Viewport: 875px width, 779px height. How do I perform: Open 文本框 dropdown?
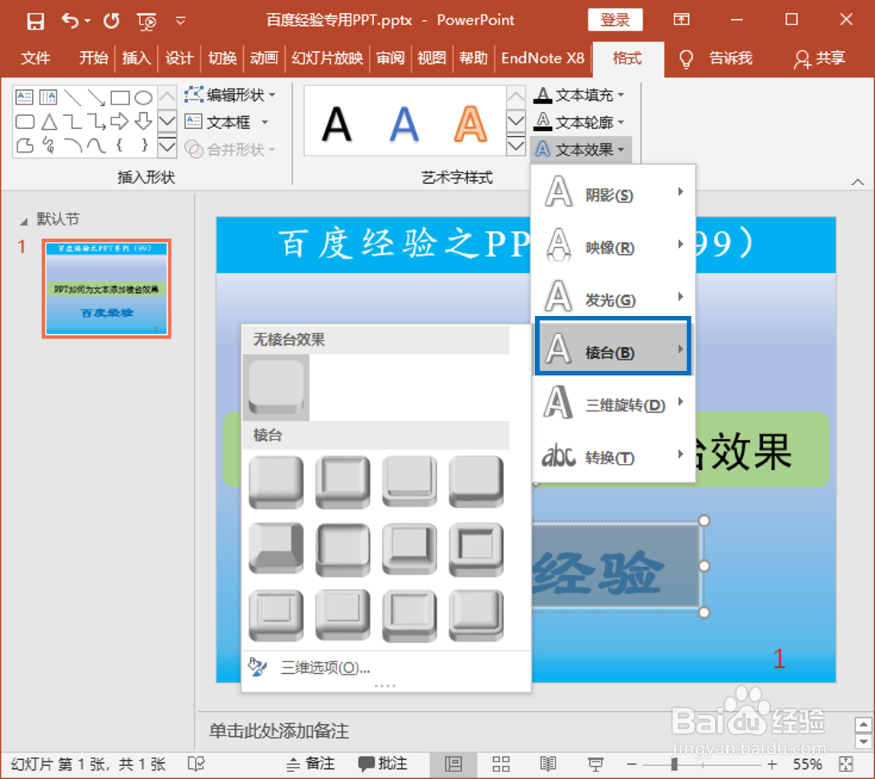coord(226,122)
